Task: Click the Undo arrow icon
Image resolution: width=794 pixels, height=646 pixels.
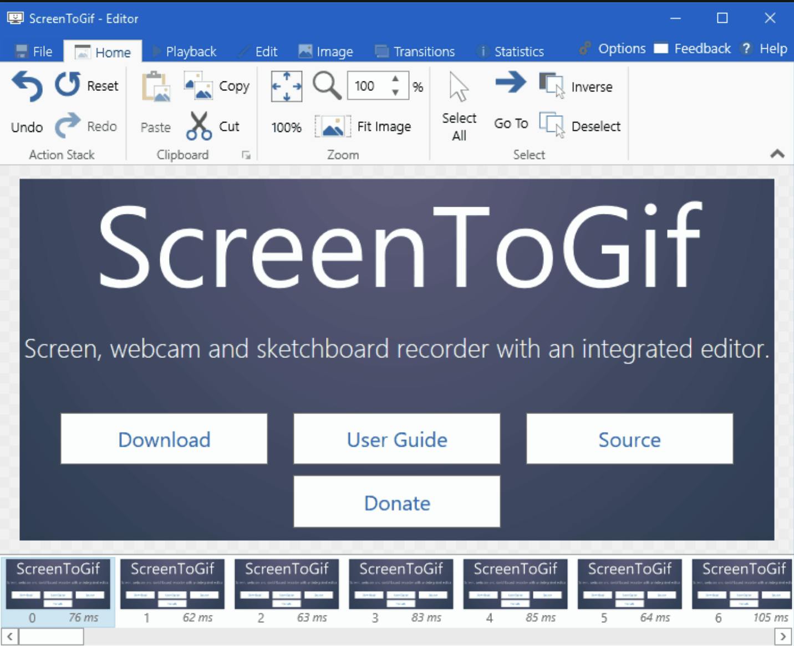Action: click(27, 86)
